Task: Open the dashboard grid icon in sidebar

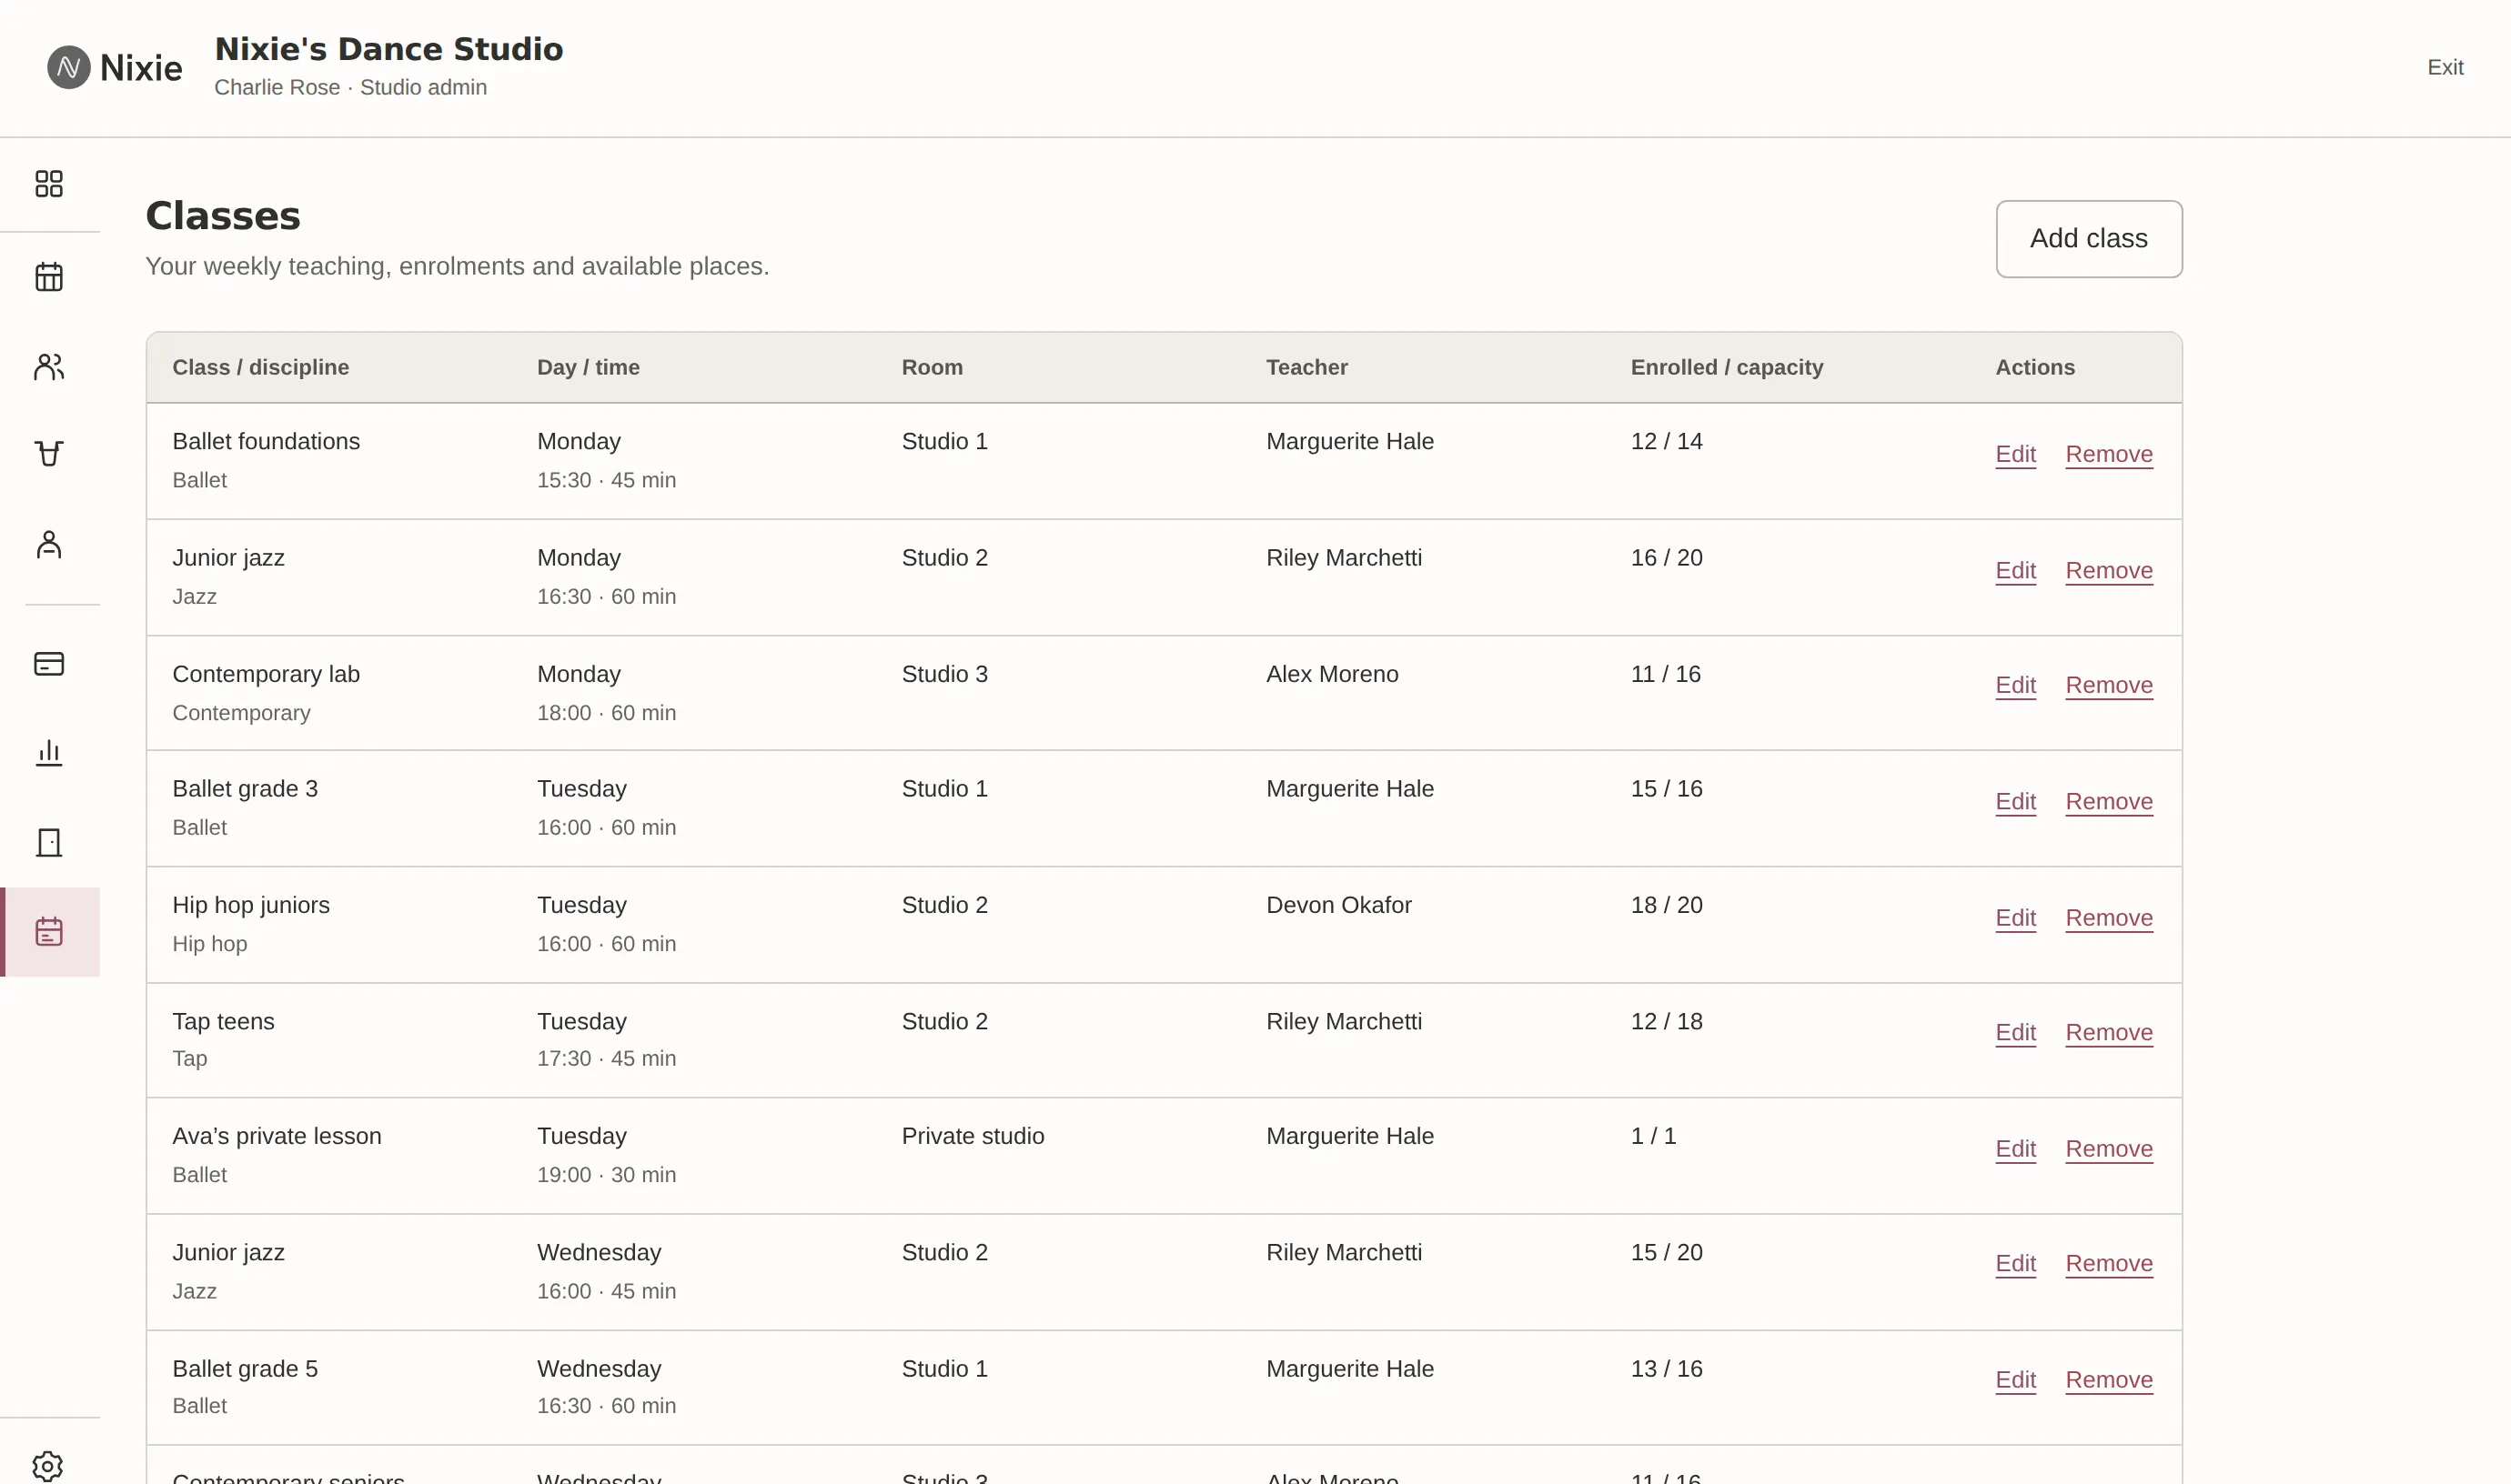Action: click(49, 184)
